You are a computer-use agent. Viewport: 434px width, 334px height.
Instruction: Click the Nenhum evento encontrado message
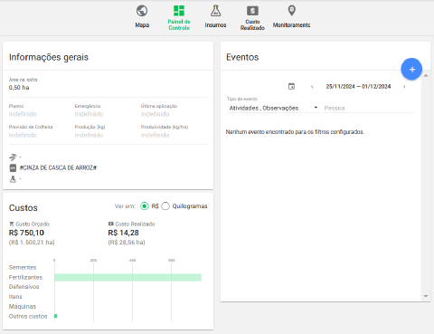coord(295,132)
